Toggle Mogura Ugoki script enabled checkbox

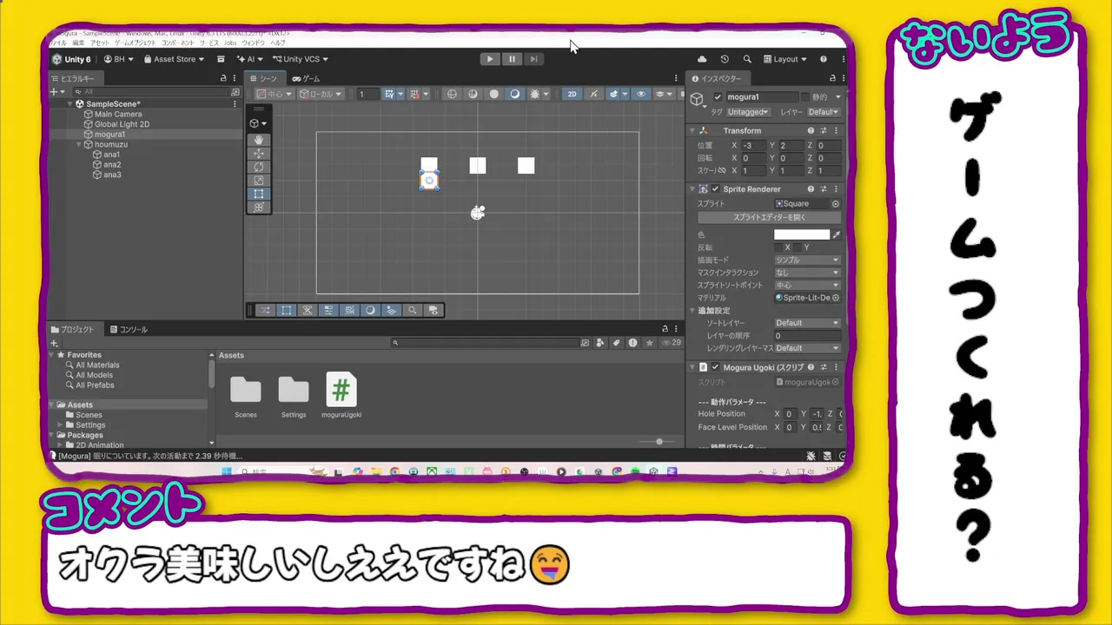716,367
